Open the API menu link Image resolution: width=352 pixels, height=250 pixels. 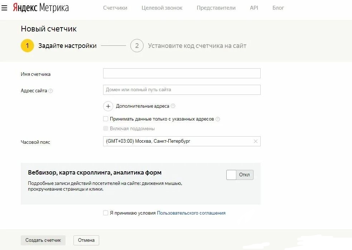[254, 8]
